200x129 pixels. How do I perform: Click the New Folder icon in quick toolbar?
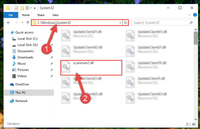22,8
